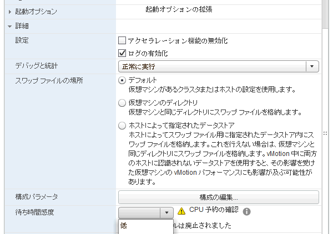Viewport: 333px width, 234px height.
Task: Collapse the 詳細 section
Action: 9,27
